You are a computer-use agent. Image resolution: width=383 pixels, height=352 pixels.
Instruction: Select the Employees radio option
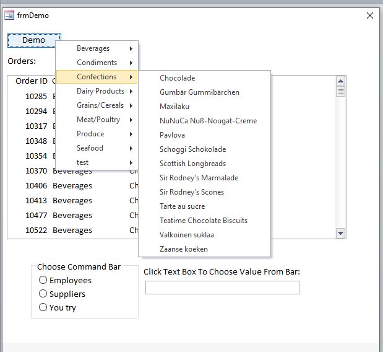pyautogui.click(x=43, y=280)
